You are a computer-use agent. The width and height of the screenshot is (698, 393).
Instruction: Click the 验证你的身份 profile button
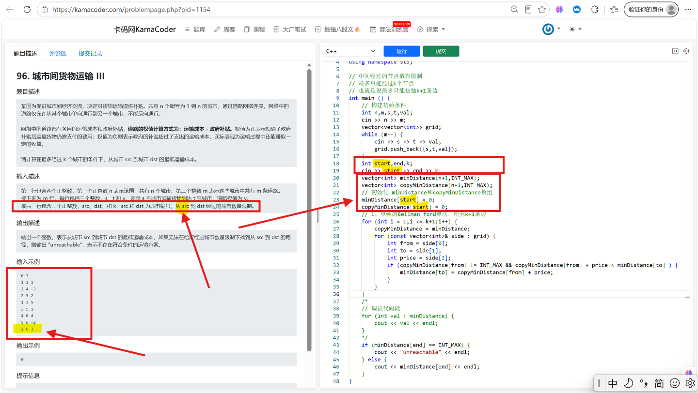tap(651, 9)
